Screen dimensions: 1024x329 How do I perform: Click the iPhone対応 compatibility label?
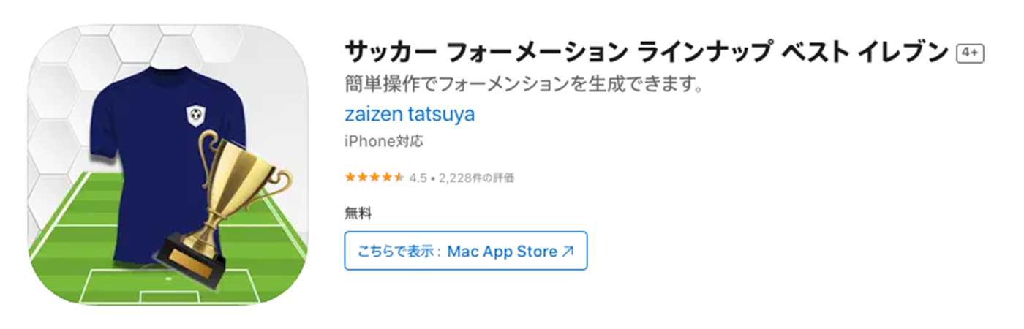tap(383, 142)
